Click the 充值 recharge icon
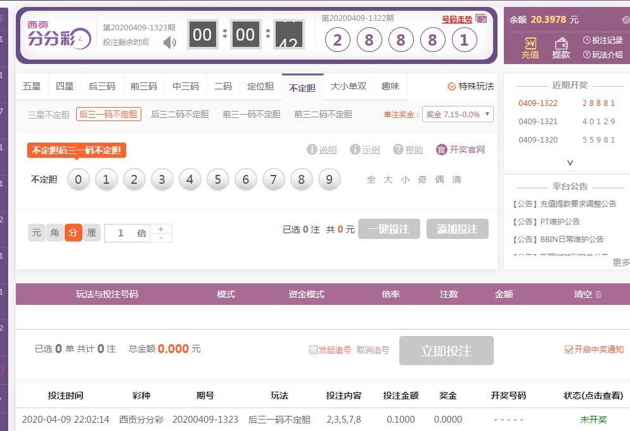Image resolution: width=630 pixels, height=431 pixels. coord(530,48)
